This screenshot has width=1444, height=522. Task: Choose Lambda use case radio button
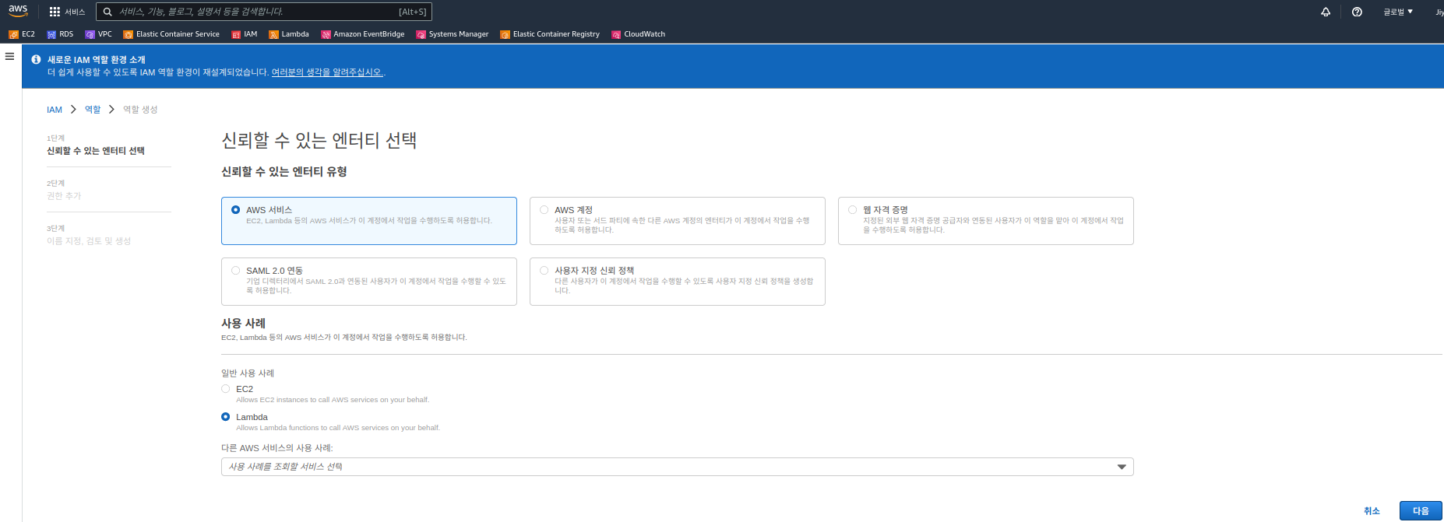(226, 417)
